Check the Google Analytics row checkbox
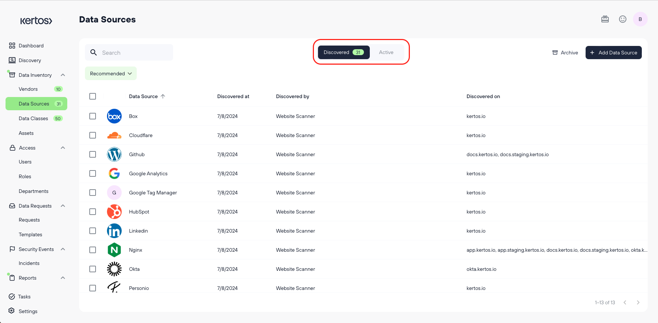Viewport: 658px width, 323px height. pyautogui.click(x=93, y=173)
